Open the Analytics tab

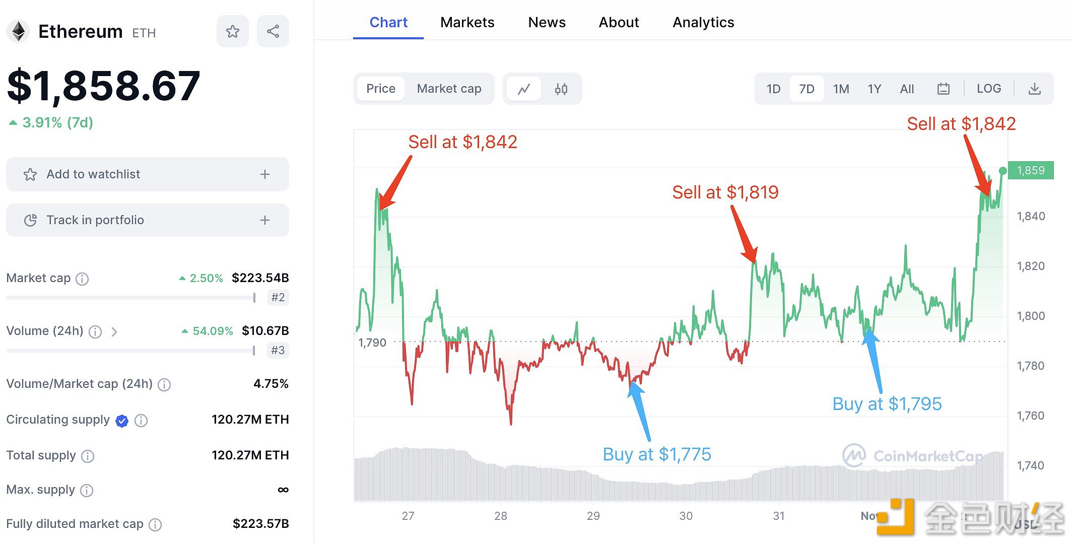click(x=703, y=22)
